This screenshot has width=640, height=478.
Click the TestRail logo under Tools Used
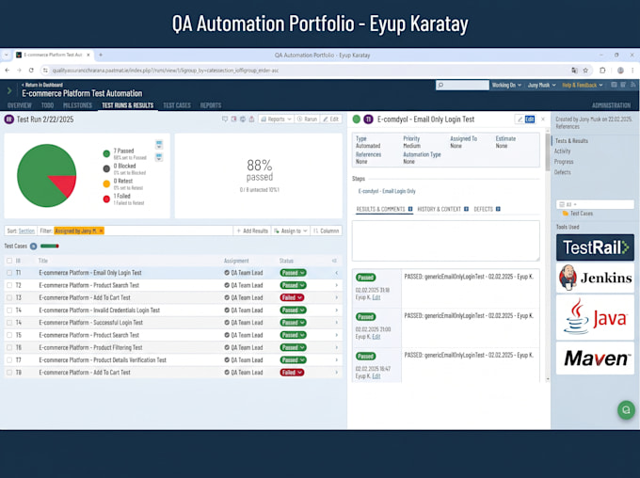click(595, 247)
